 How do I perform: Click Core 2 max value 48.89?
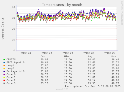115,80
